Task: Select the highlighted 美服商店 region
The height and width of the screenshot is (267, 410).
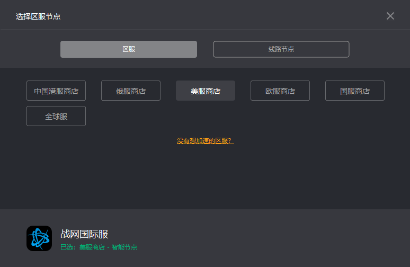Action: 206,91
